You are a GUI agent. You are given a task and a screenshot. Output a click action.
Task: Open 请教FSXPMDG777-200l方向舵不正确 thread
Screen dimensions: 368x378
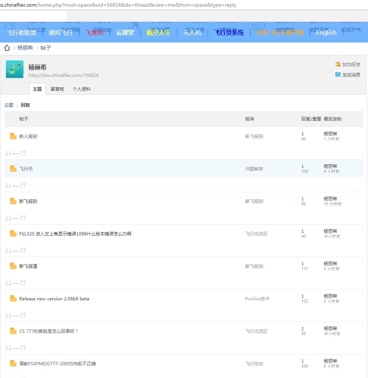click(58, 364)
